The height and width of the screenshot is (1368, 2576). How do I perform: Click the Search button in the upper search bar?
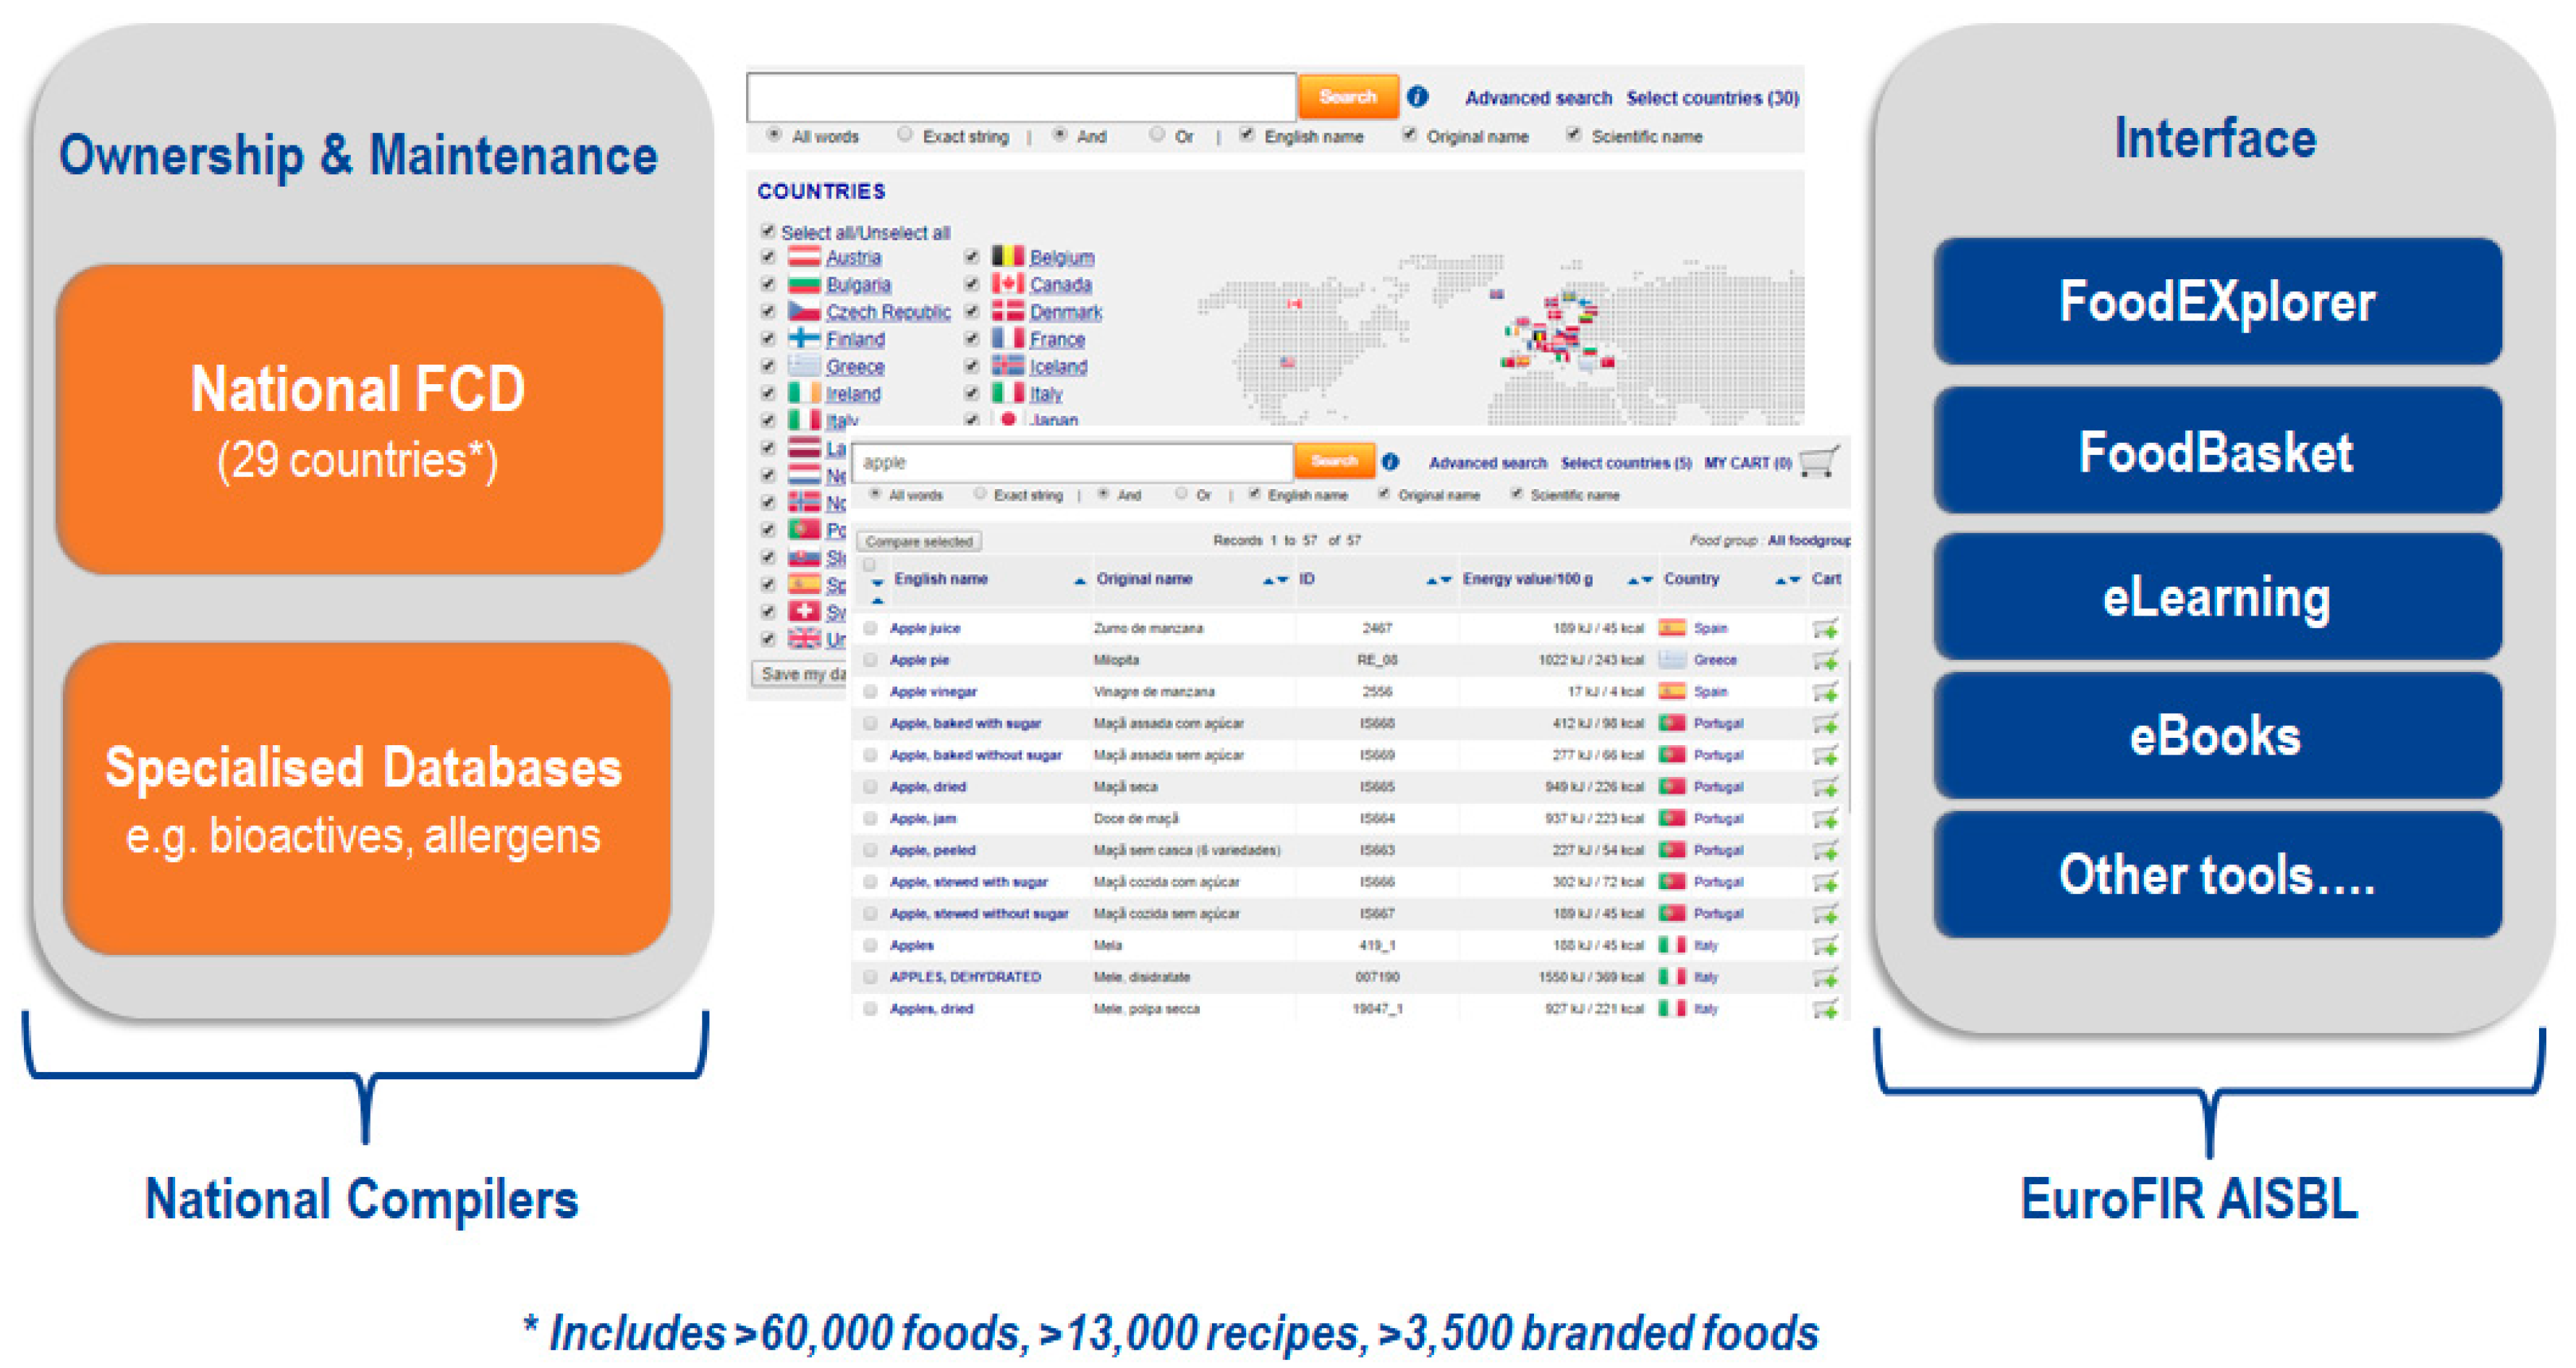[1347, 97]
